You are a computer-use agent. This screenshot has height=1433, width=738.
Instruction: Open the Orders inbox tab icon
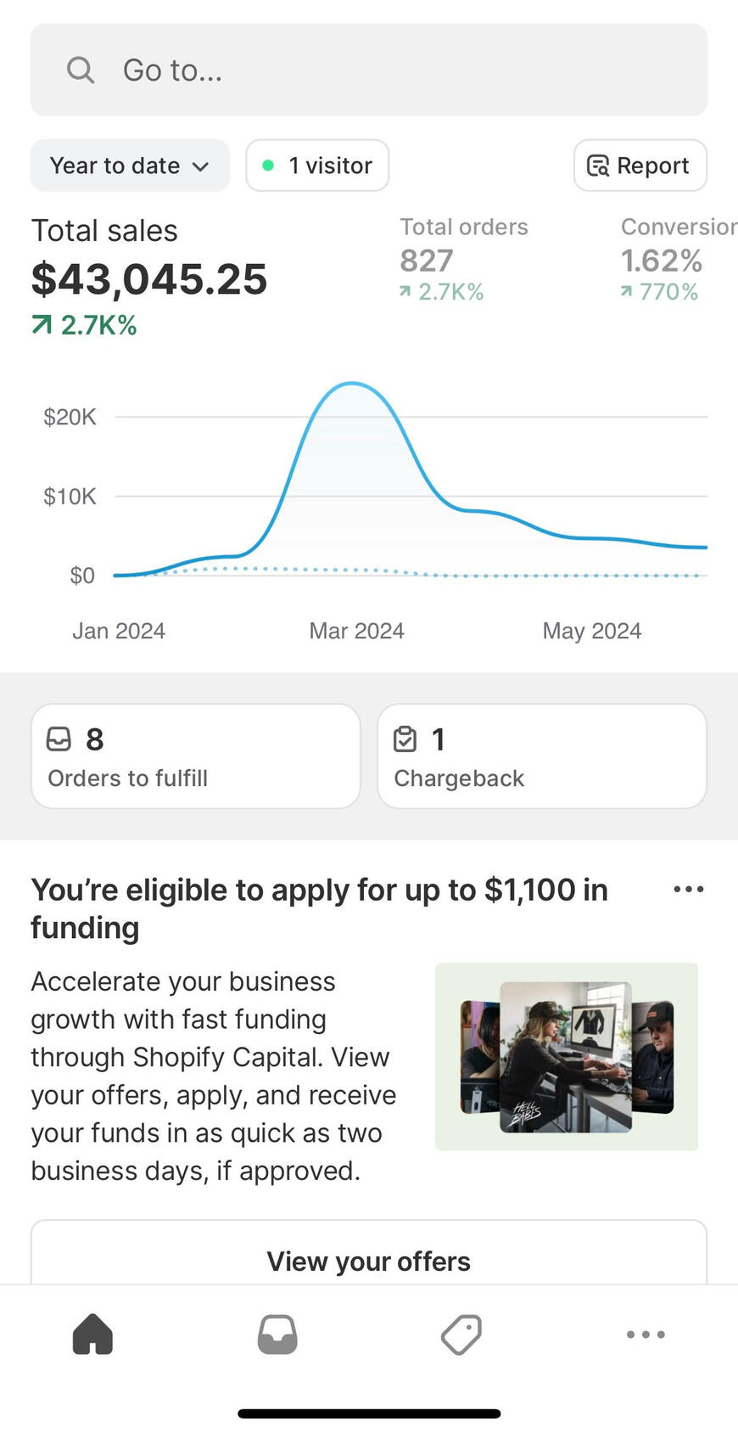(x=277, y=1334)
